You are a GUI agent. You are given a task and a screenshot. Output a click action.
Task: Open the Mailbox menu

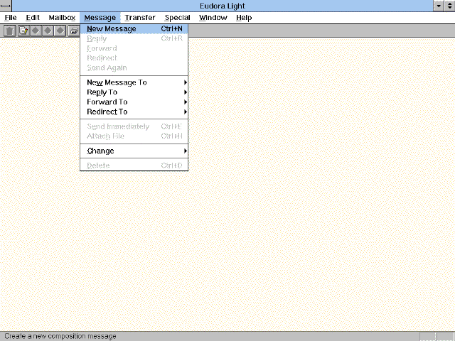click(x=62, y=18)
